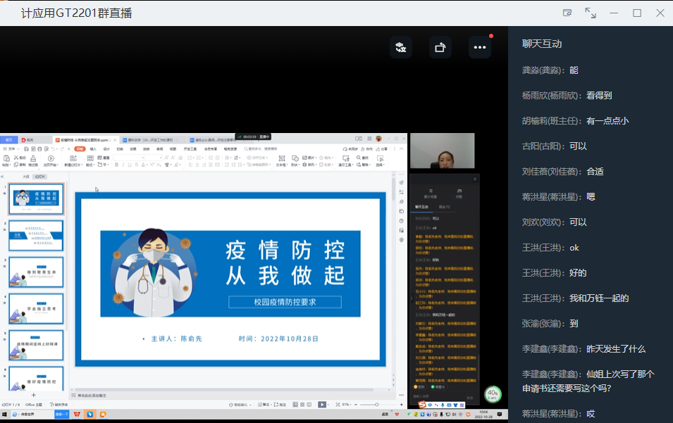Click the 备注 notes button in status bar
This screenshot has width=673, height=423.
(x=265, y=405)
